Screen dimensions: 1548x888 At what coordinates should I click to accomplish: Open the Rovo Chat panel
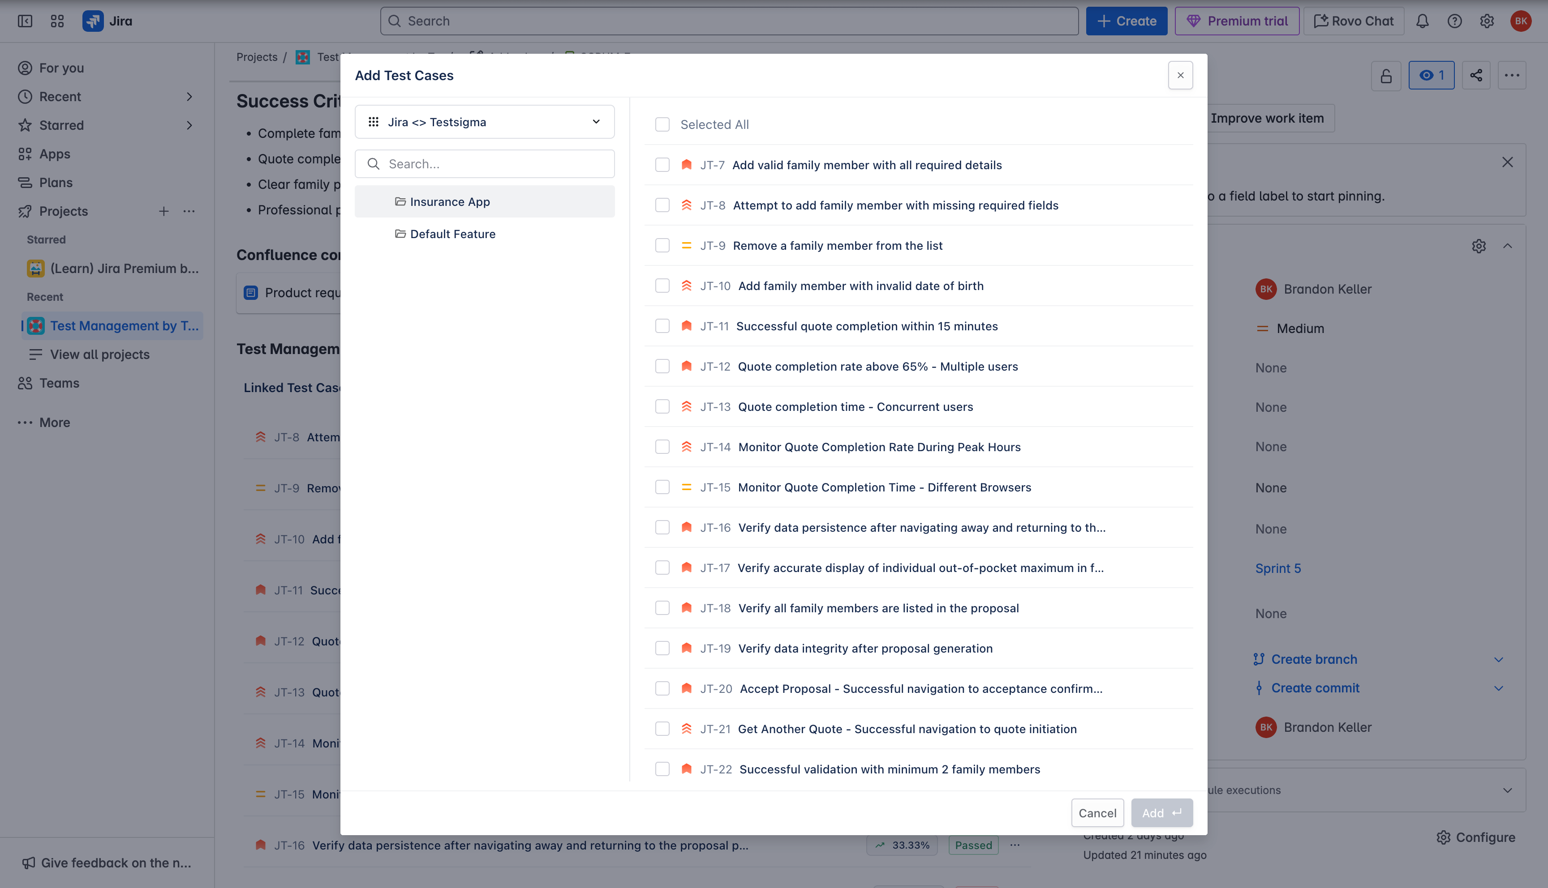[x=1353, y=20]
